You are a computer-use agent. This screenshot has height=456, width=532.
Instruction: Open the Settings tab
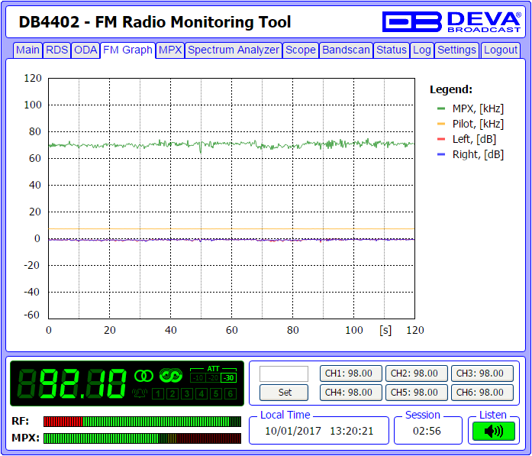(456, 50)
